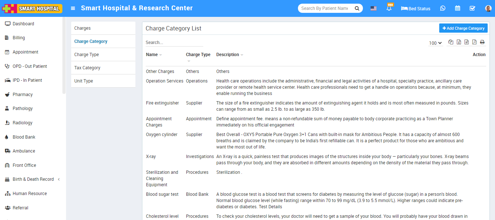Select Charge Type in side menu

click(87, 55)
